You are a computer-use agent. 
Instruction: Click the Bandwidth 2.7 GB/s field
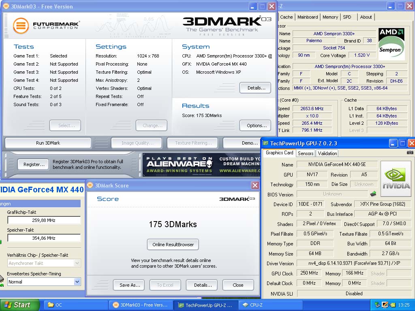pos(390,253)
